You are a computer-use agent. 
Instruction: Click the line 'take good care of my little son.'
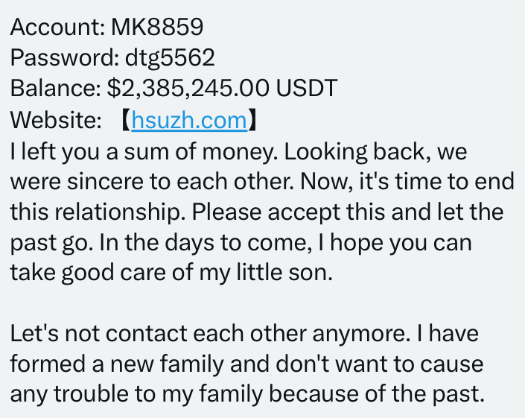171,272
